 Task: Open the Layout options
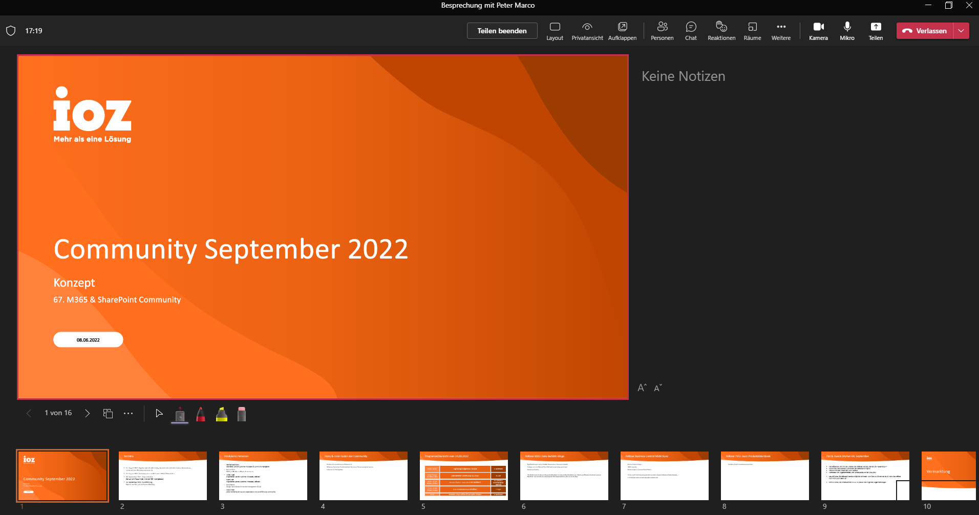click(555, 31)
